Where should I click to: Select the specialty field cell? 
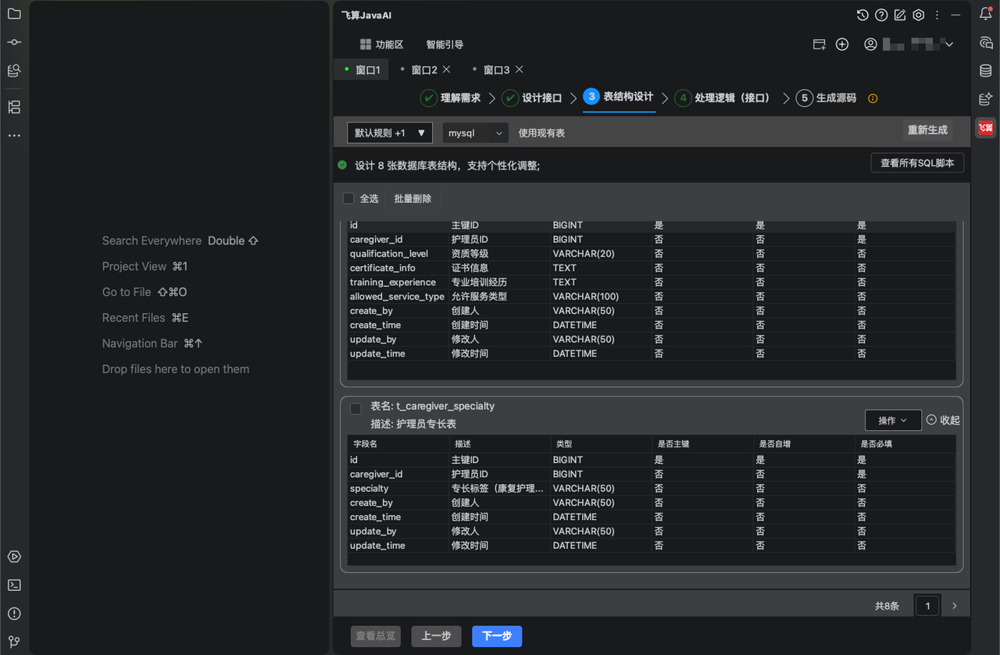pos(398,489)
